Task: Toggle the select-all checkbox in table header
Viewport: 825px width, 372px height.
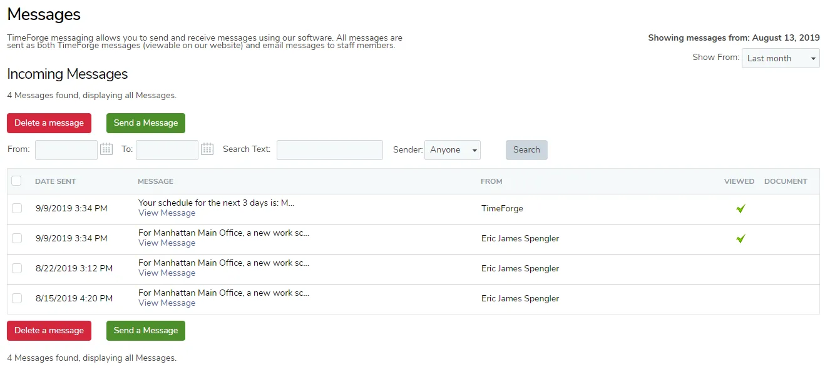Action: pyautogui.click(x=16, y=181)
